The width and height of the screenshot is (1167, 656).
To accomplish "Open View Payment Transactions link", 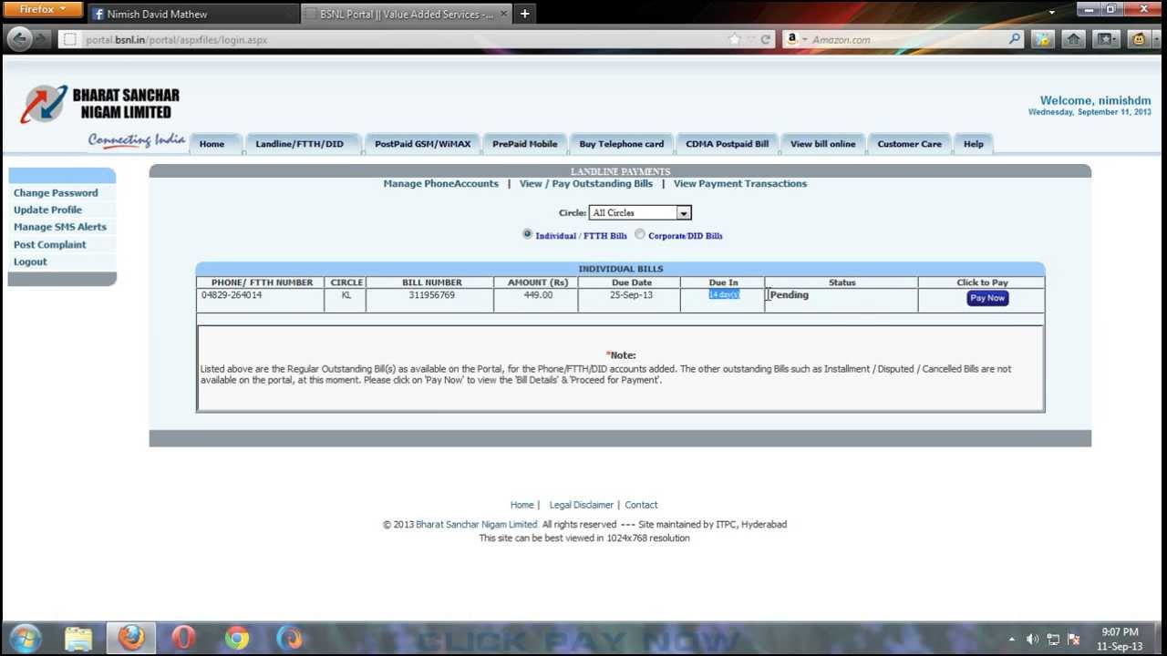I will coord(740,184).
